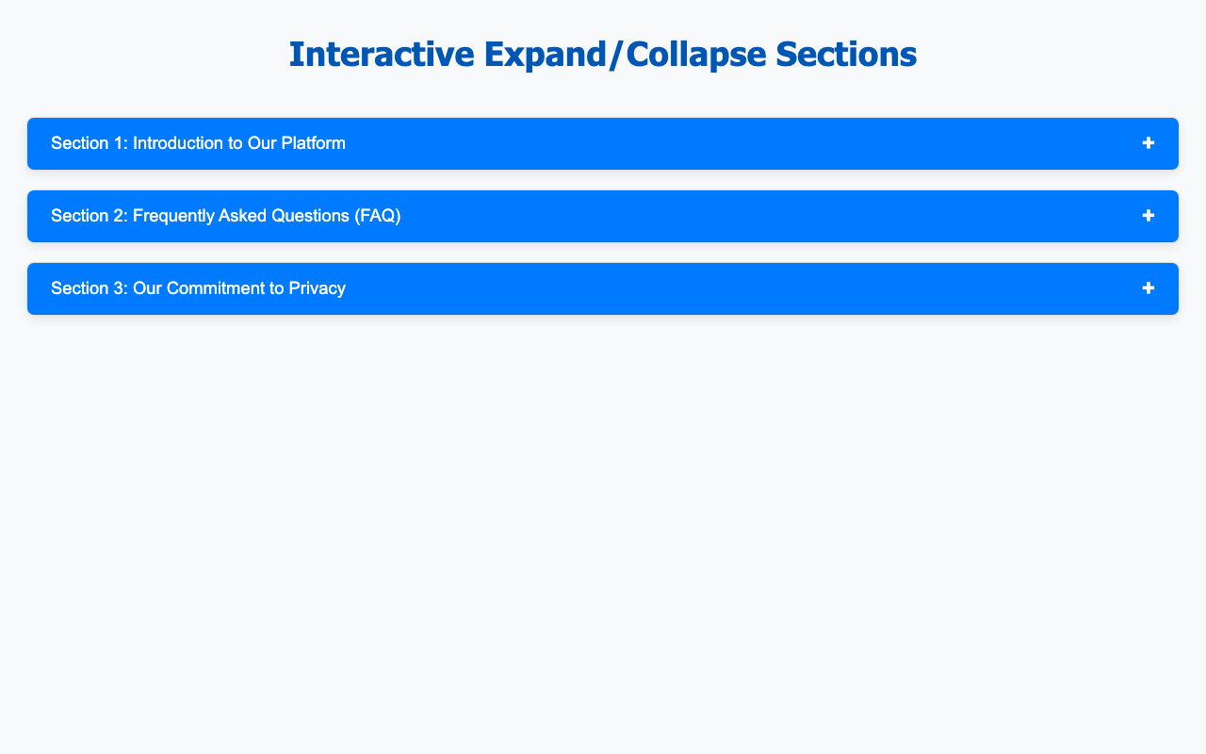Click the "Section 1:" prefix in first header
This screenshot has width=1206, height=754.
click(89, 143)
